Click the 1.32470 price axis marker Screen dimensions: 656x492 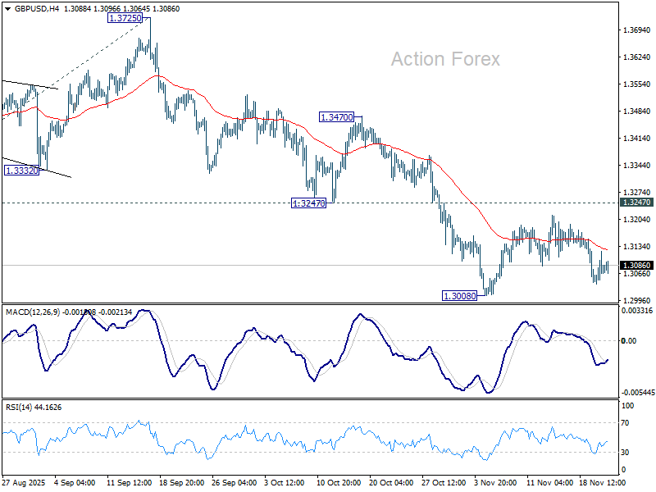click(637, 203)
